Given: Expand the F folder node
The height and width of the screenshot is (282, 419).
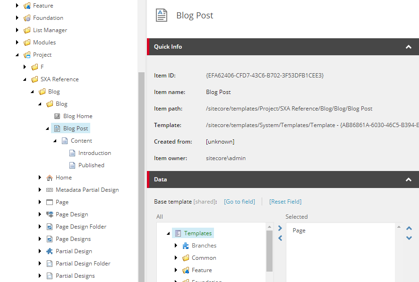Looking at the screenshot, I should [25, 67].
